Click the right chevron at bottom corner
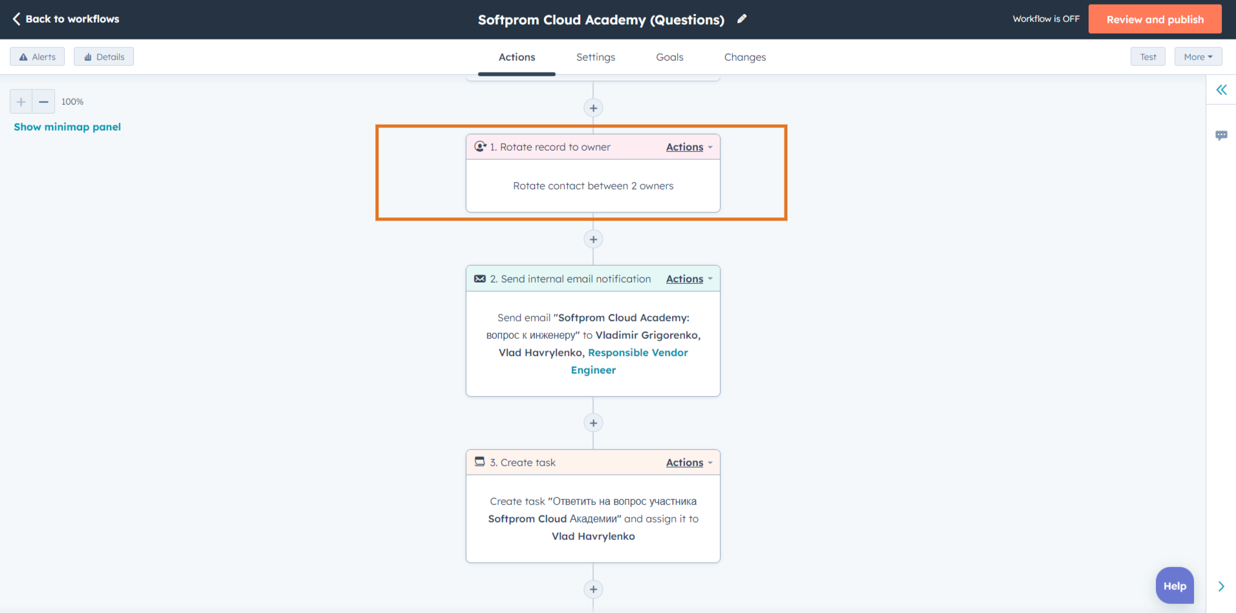 (1221, 586)
